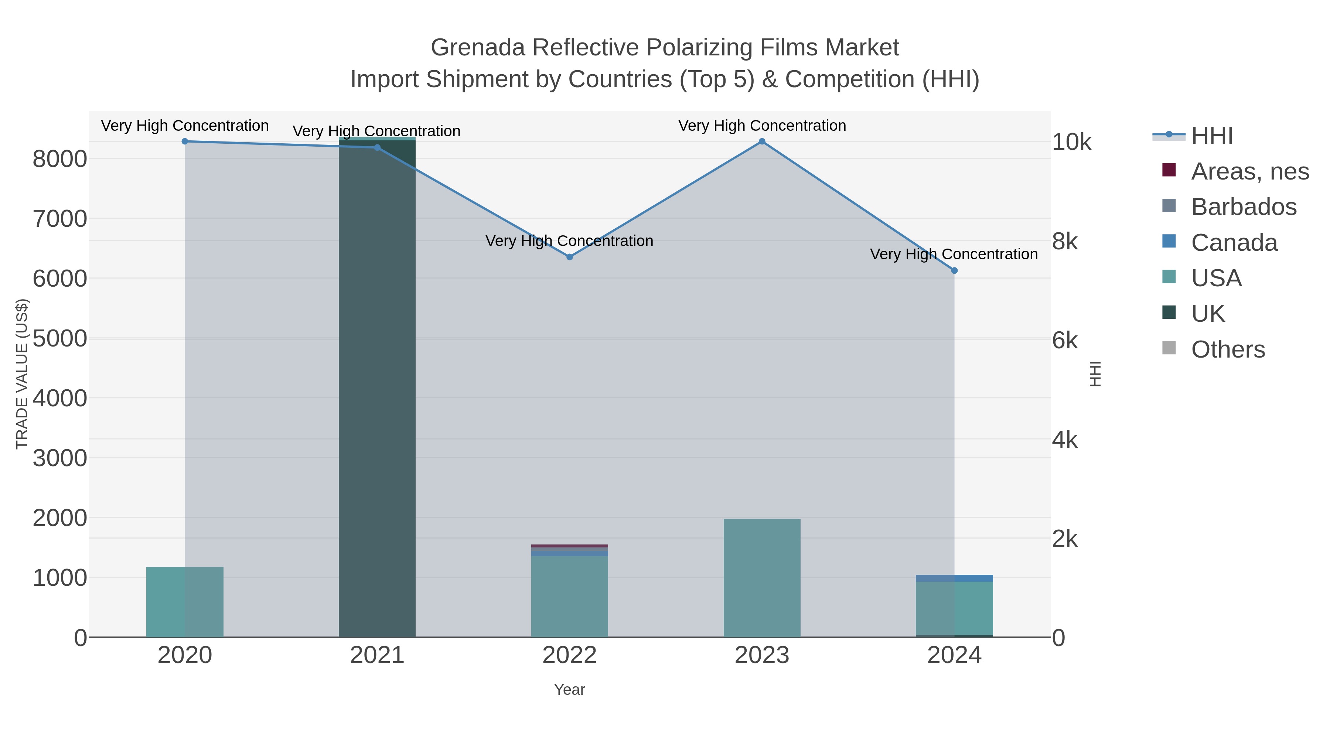
Task: Click the 8000 left axis tick
Action: (x=60, y=159)
